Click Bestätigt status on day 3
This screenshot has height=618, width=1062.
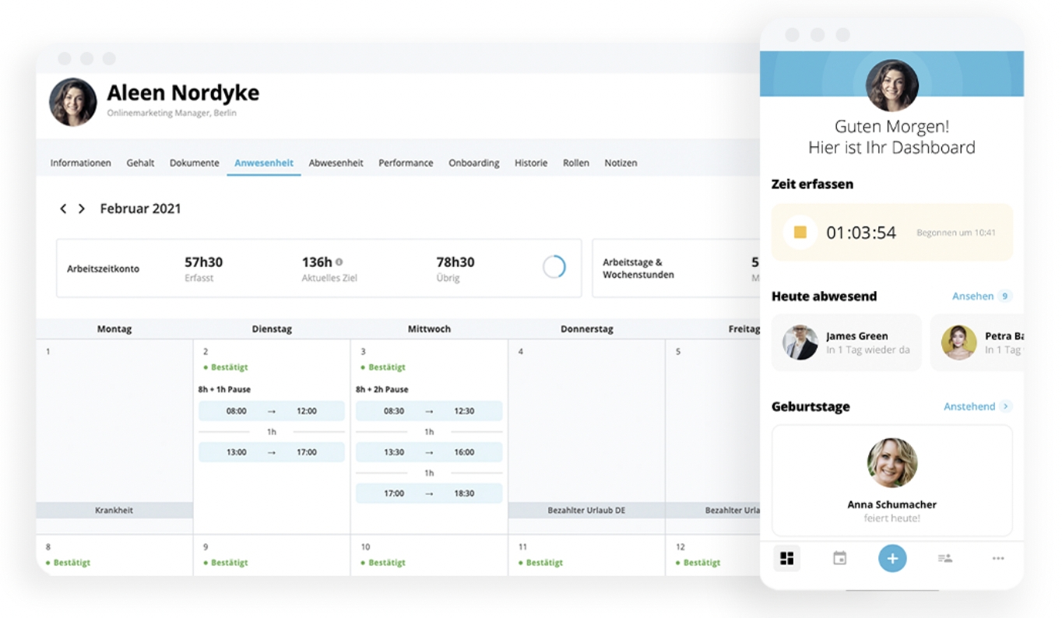pyautogui.click(x=383, y=367)
